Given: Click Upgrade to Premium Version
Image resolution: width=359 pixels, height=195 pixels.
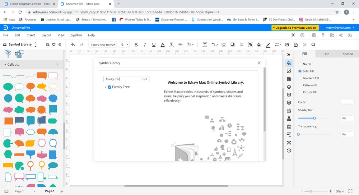Looking at the screenshot, I should [x=295, y=28].
